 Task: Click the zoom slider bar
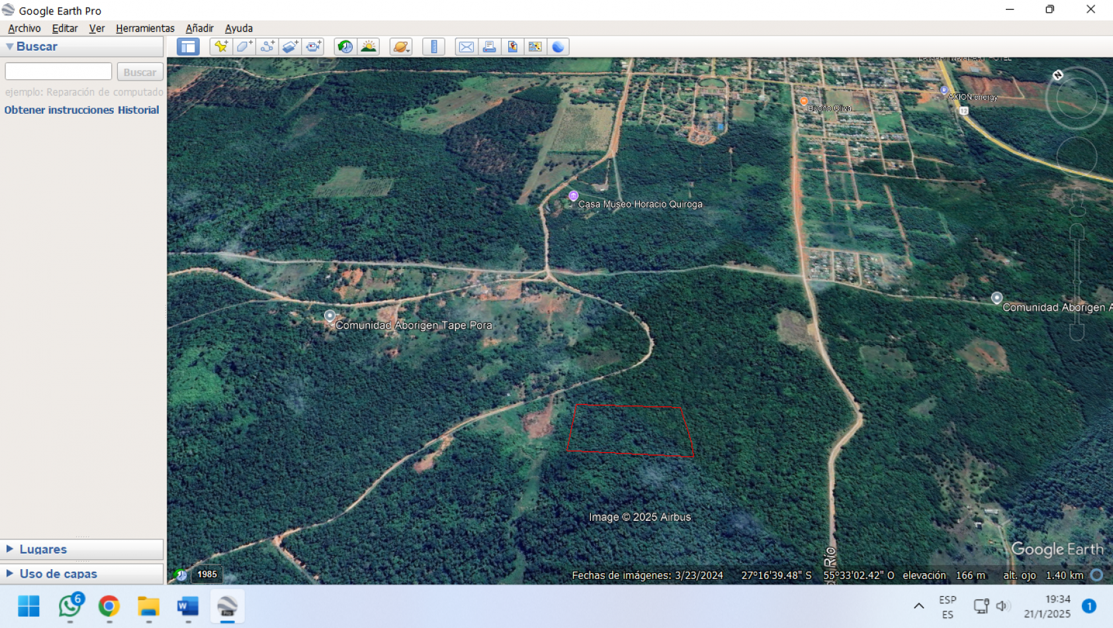click(1077, 281)
